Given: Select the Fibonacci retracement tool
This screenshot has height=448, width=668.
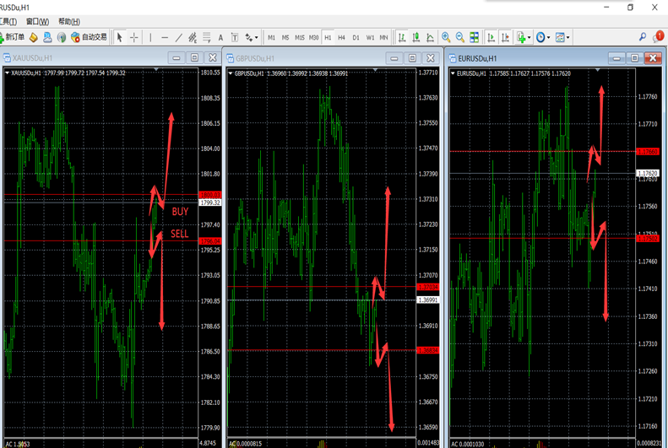Looking at the screenshot, I should (x=207, y=37).
